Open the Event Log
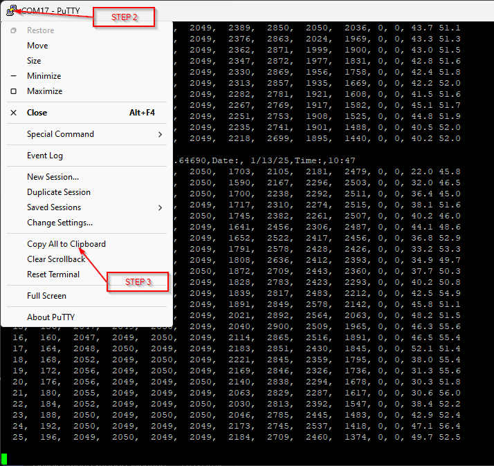 45,156
